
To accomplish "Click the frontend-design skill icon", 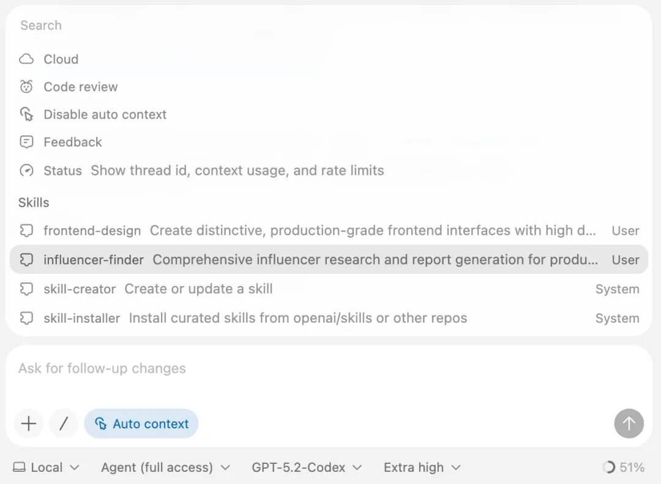I will point(26,230).
